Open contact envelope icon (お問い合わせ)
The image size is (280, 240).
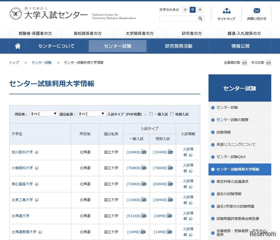click(257, 11)
